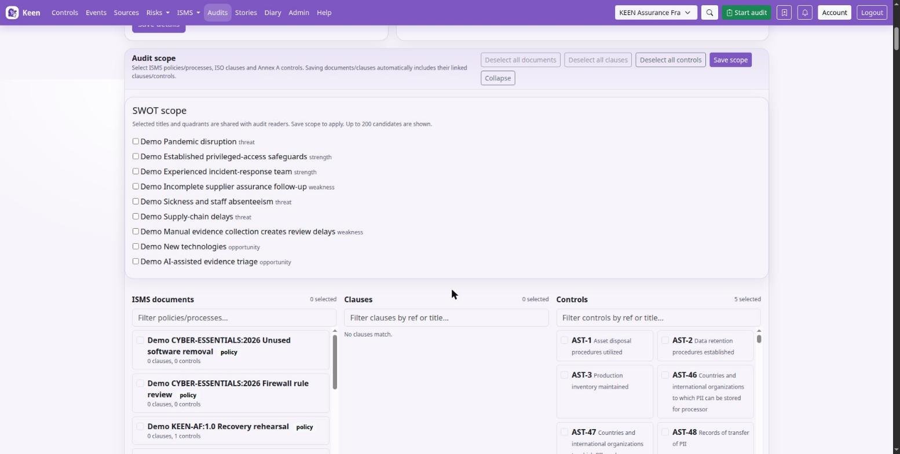Open the Sources menu item
Viewport: 900px width, 454px height.
tap(126, 13)
